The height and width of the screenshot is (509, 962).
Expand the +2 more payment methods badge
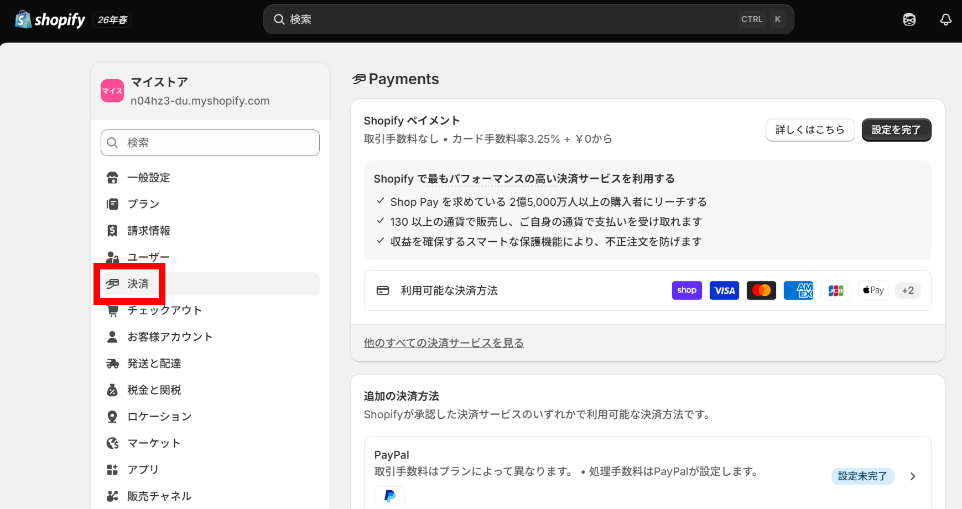908,290
